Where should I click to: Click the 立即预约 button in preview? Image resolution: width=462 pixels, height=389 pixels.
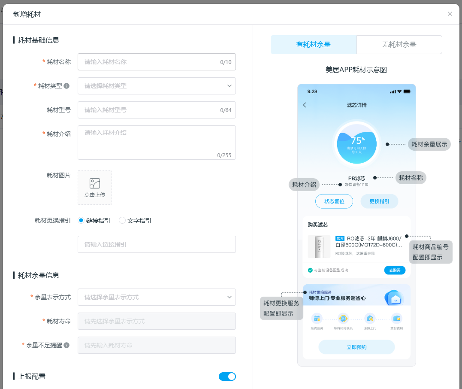click(x=356, y=347)
